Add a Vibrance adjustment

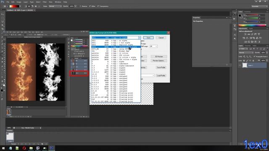(259, 34)
